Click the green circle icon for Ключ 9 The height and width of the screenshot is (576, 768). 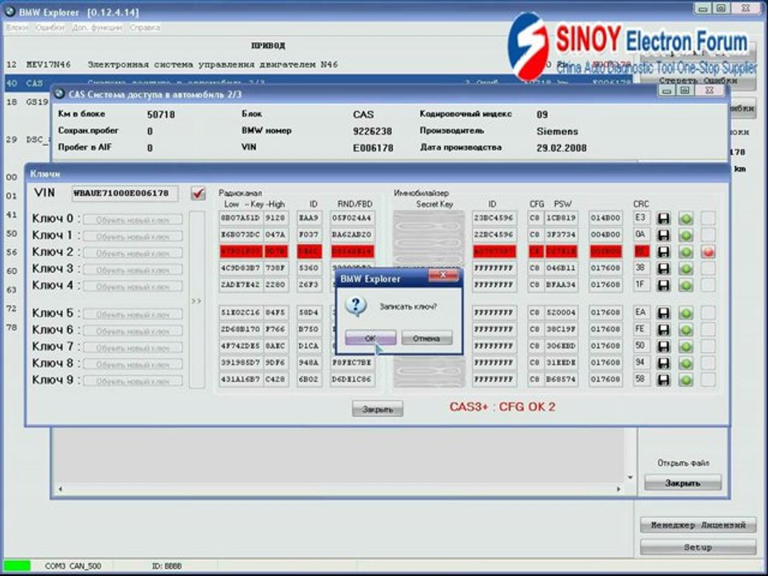[686, 379]
